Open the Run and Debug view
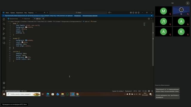This screenshot has width=191, height=107. pos(4,34)
